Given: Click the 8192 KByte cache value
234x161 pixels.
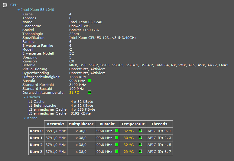Looking at the screenshot, I should click(81, 113).
